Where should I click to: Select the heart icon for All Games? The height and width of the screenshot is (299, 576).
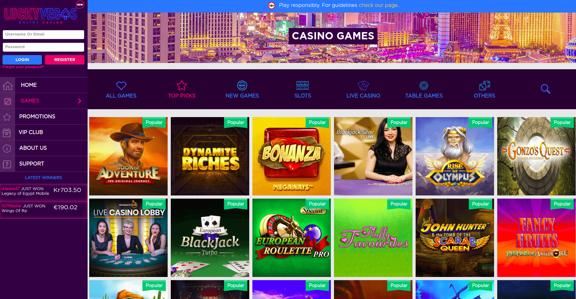click(121, 86)
